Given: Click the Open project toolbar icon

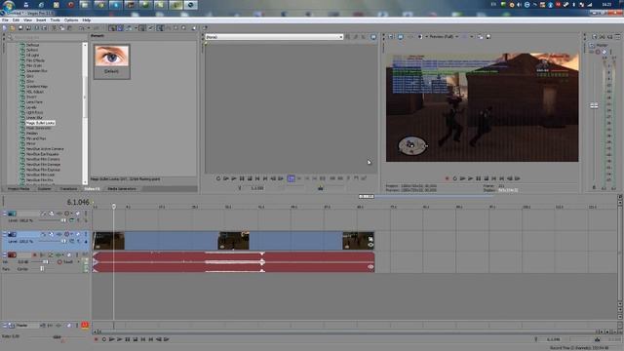Looking at the screenshot, I should point(13,28).
